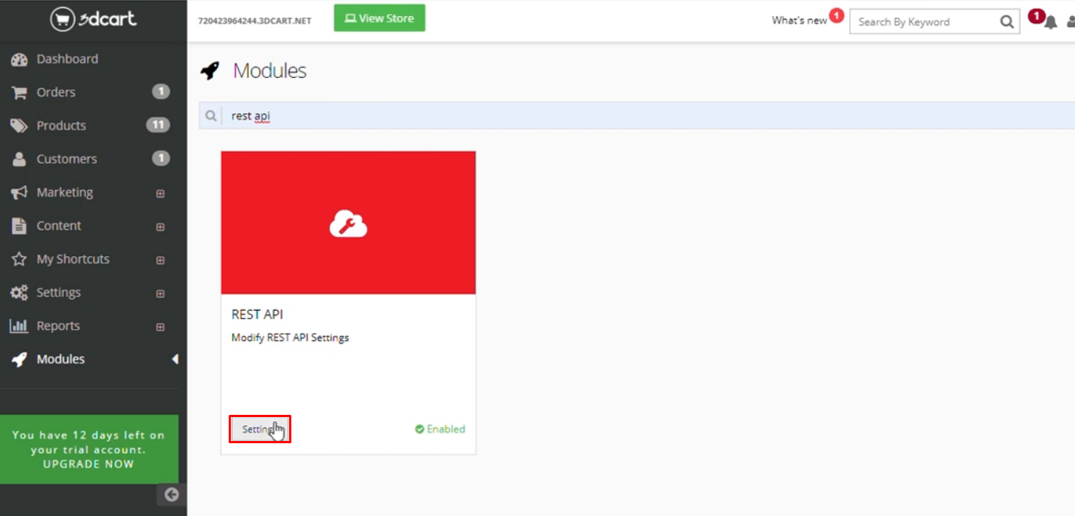Collapse the Modules sidebar entry
1075x516 pixels.
coord(175,359)
